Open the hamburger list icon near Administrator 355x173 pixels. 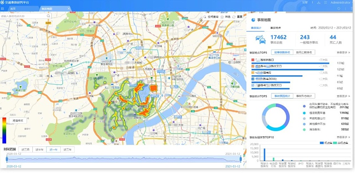tap(325, 3)
